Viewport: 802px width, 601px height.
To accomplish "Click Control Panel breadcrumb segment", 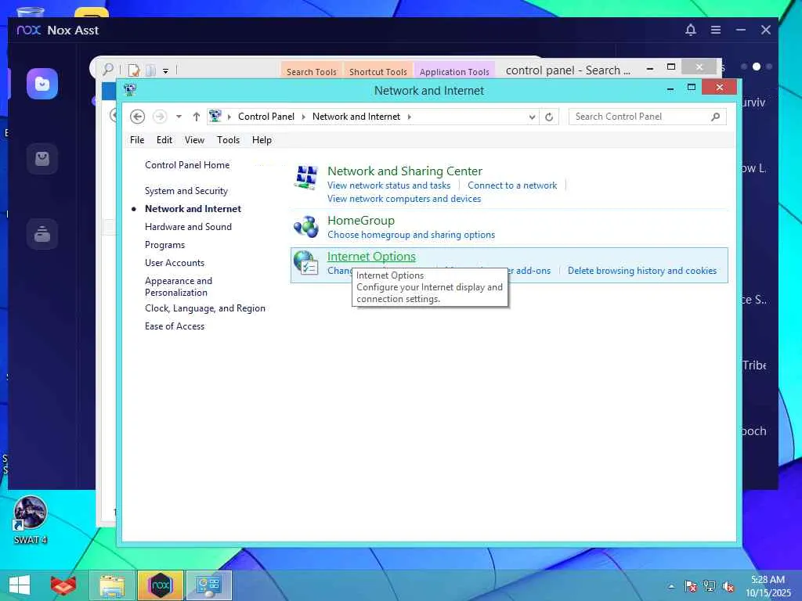I will click(266, 117).
